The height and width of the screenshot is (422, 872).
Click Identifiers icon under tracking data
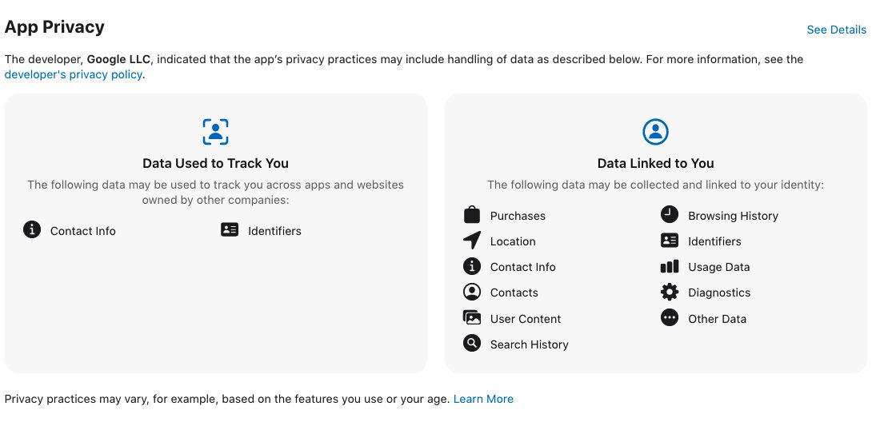(229, 229)
